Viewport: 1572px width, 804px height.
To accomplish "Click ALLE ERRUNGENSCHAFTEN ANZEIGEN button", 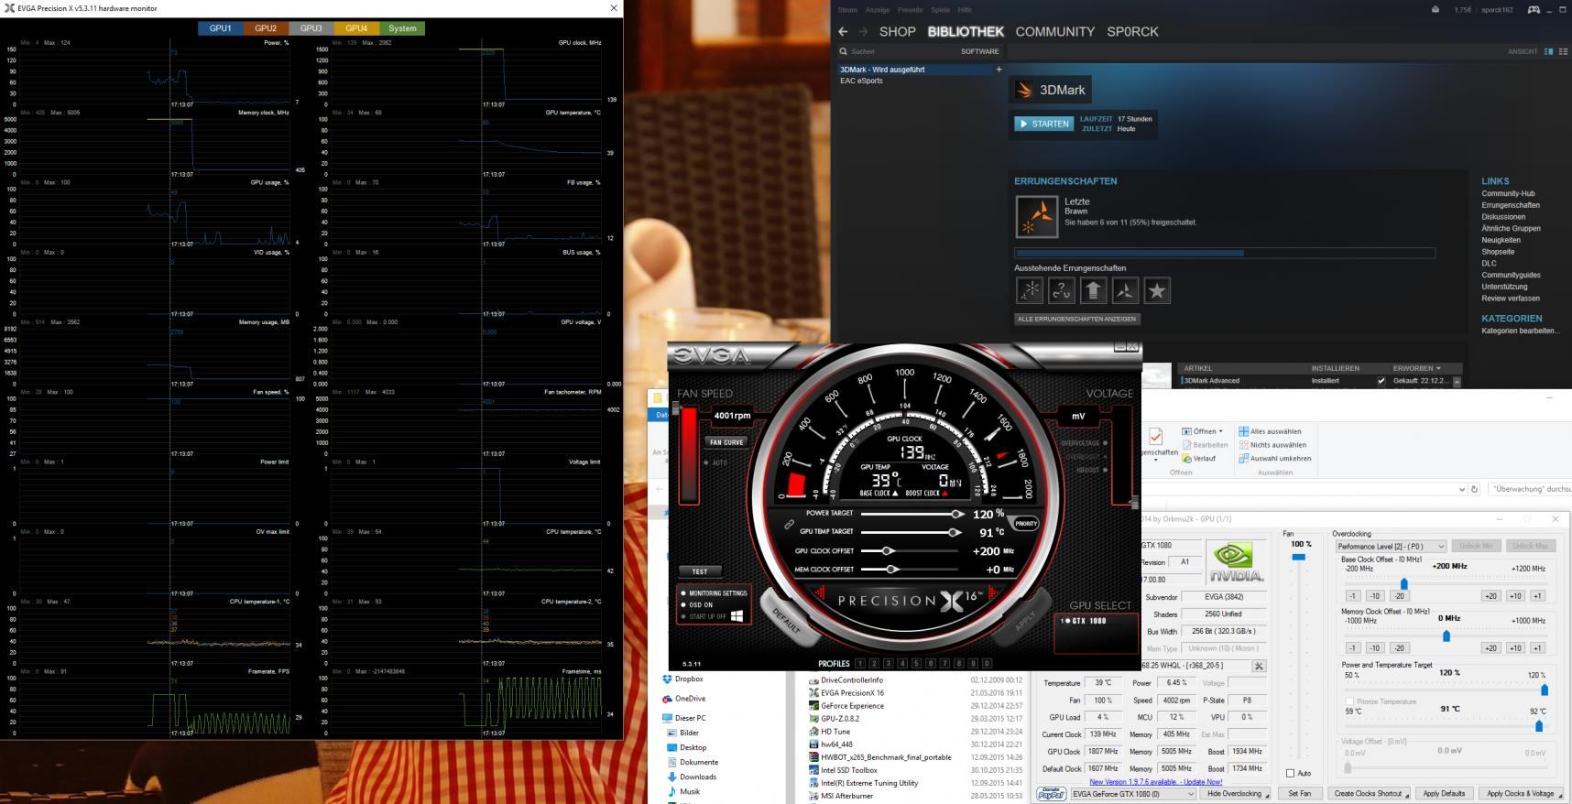I will point(1076,319).
